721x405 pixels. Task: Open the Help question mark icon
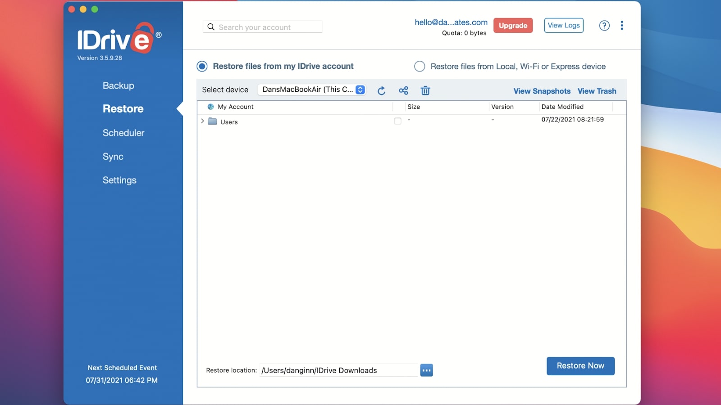[x=604, y=25]
